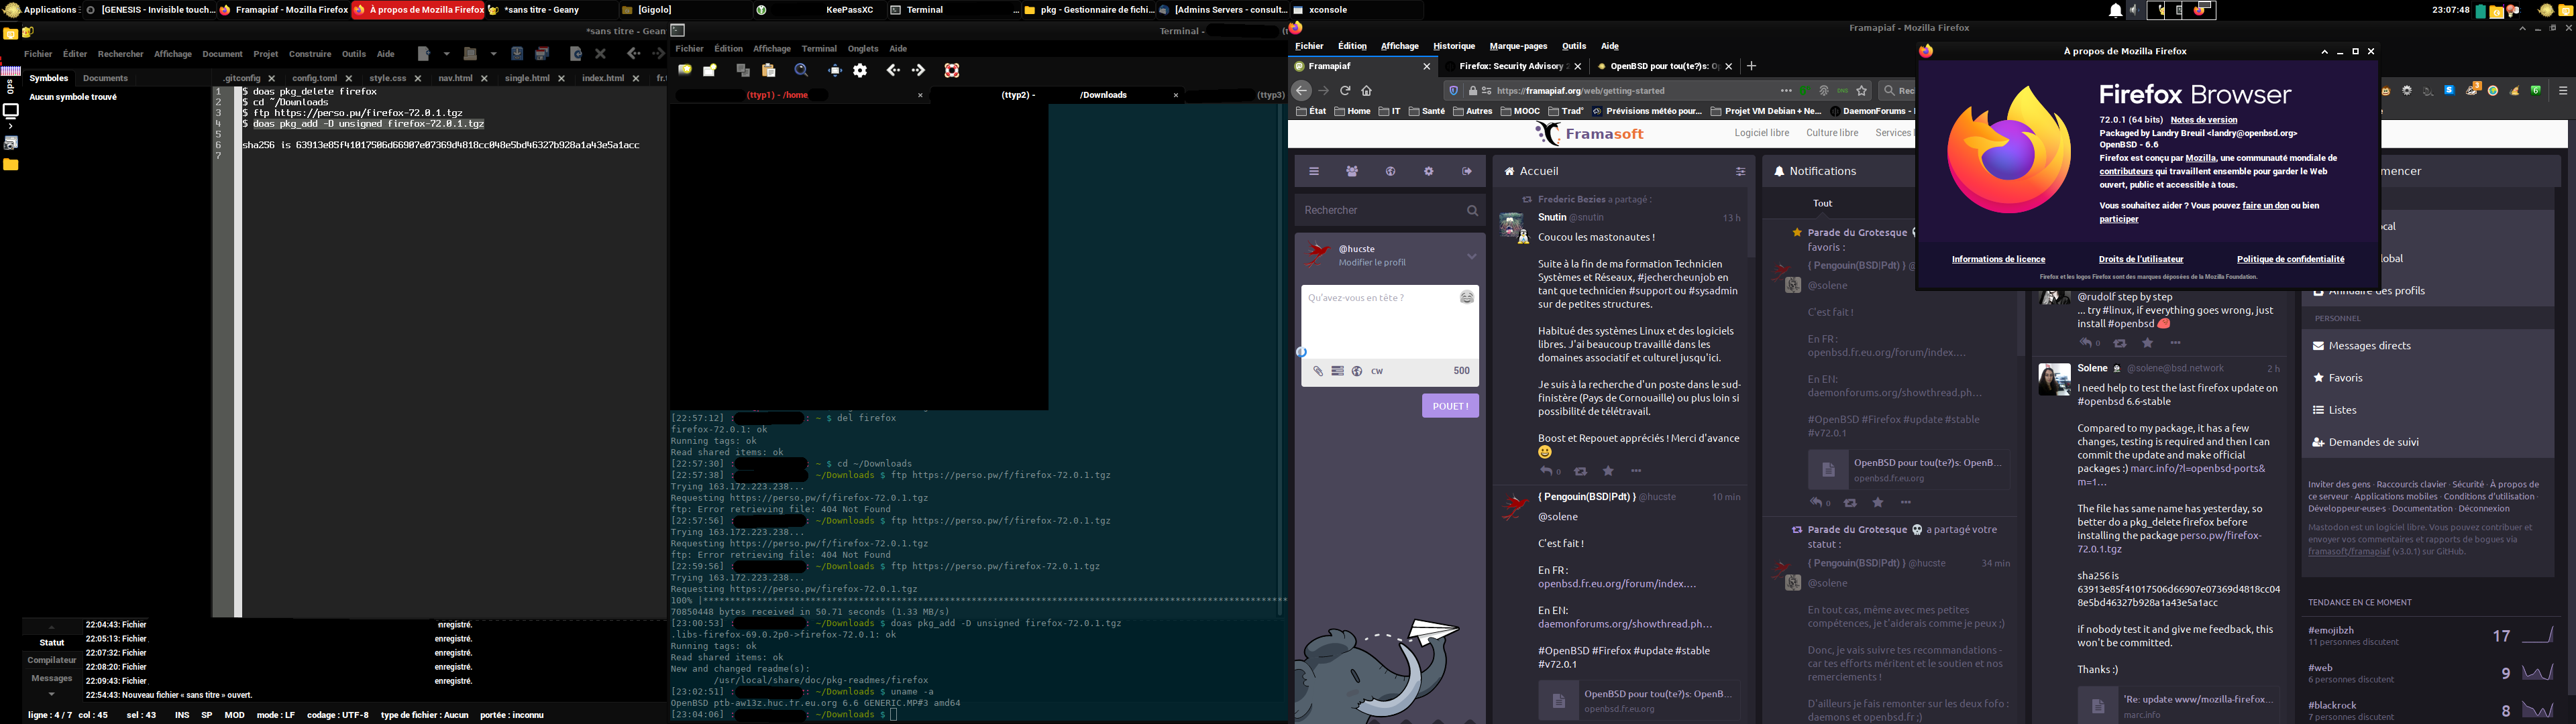Open Messages directs in Mastodon sidebar

pyautogui.click(x=2427, y=345)
